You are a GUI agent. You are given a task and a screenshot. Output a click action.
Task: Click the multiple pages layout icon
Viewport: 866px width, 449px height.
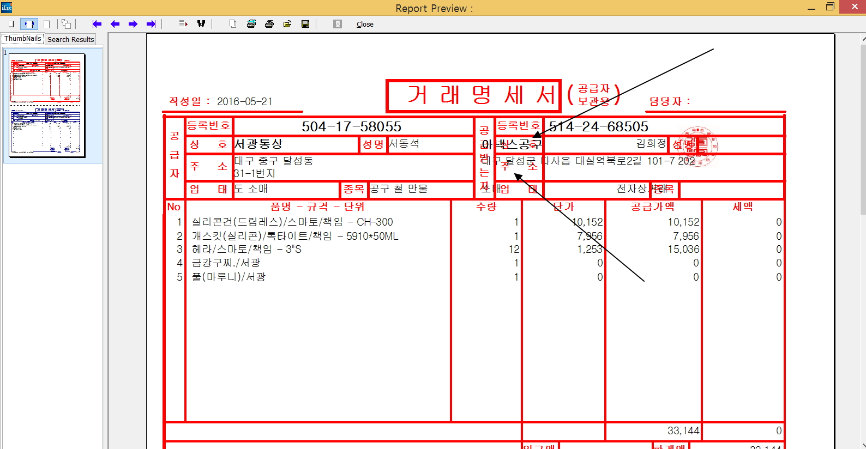[66, 24]
